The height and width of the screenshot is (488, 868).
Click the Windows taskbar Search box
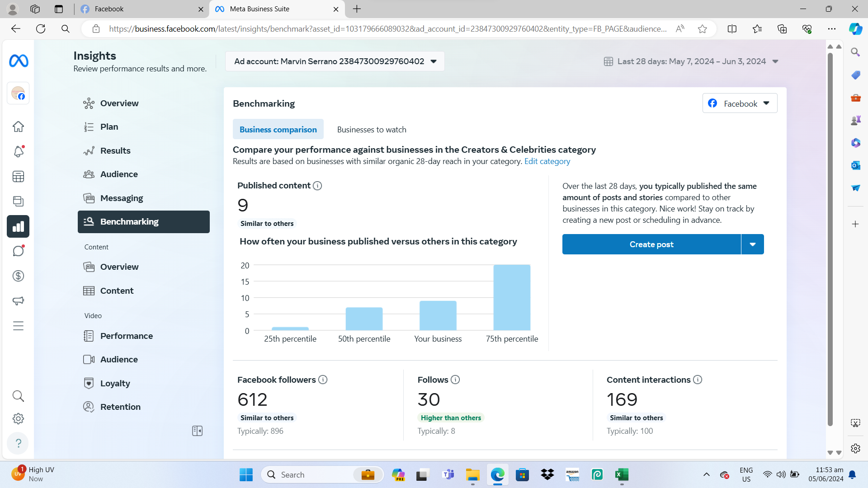(x=322, y=474)
